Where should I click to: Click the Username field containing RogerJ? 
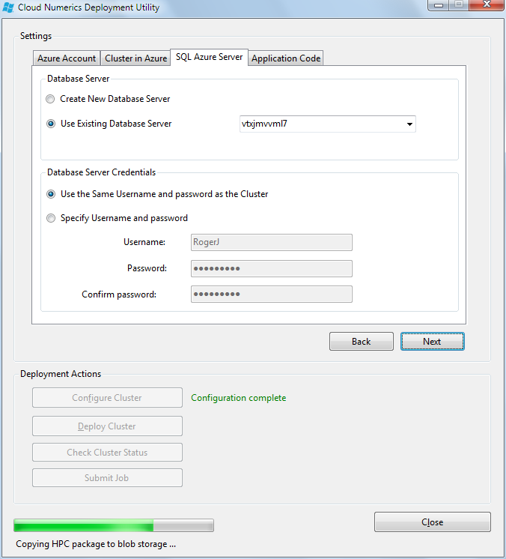[272, 243]
